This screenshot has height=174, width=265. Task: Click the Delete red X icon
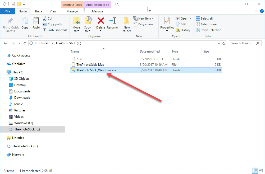click(100, 21)
